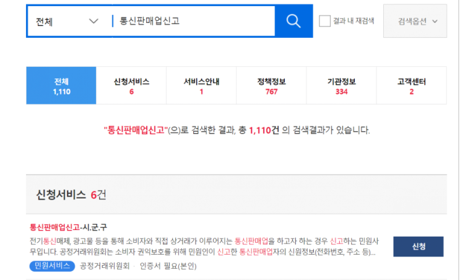
Task: Expand the 검색옵션 dropdown
Action: (415, 21)
